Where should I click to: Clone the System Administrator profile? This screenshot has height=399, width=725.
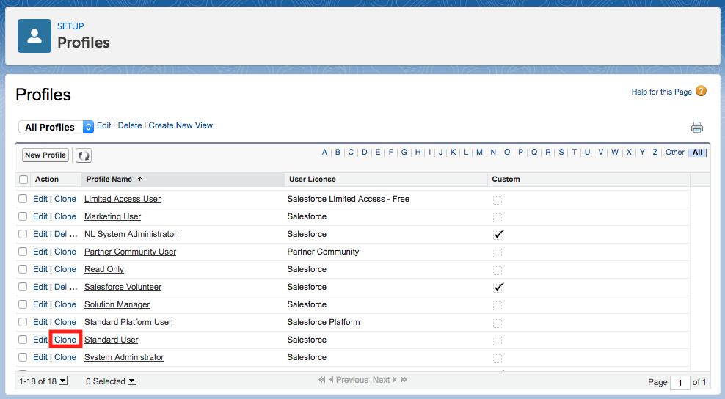[x=65, y=357]
